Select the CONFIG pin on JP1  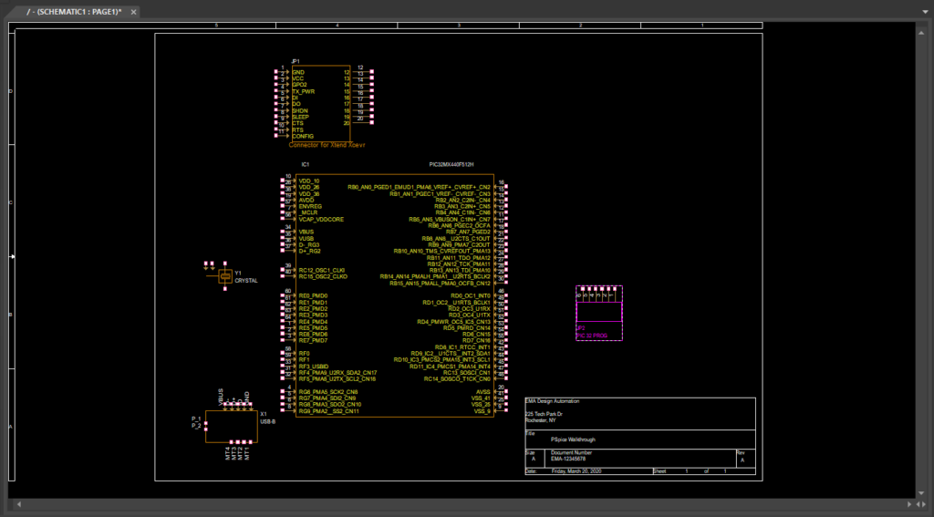tap(303, 137)
